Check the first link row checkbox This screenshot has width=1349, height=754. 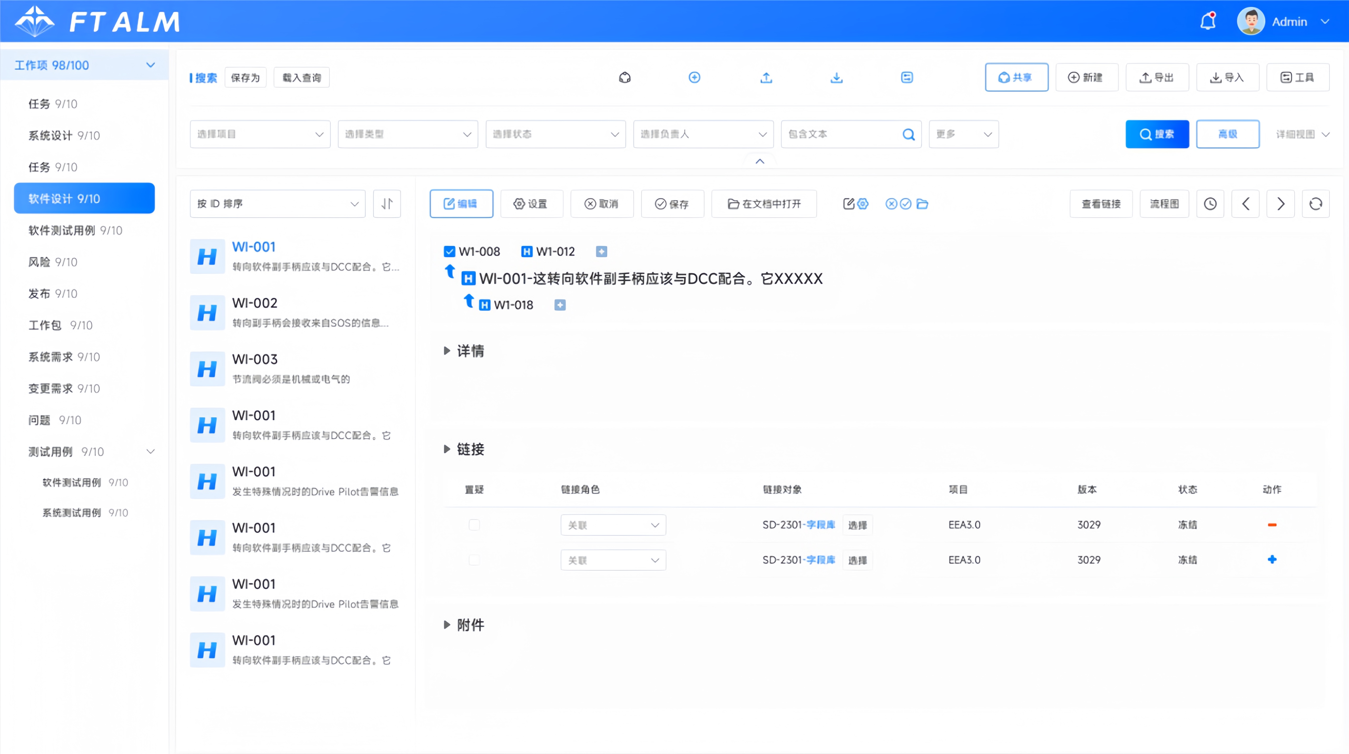pyautogui.click(x=474, y=525)
